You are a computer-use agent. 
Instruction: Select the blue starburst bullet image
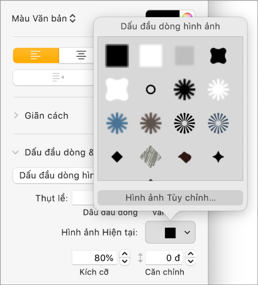click(117, 124)
